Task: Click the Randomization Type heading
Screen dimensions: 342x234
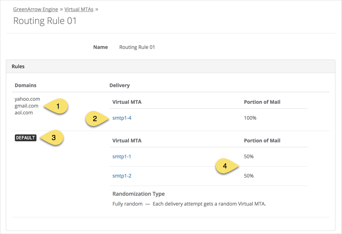Action: pos(138,193)
